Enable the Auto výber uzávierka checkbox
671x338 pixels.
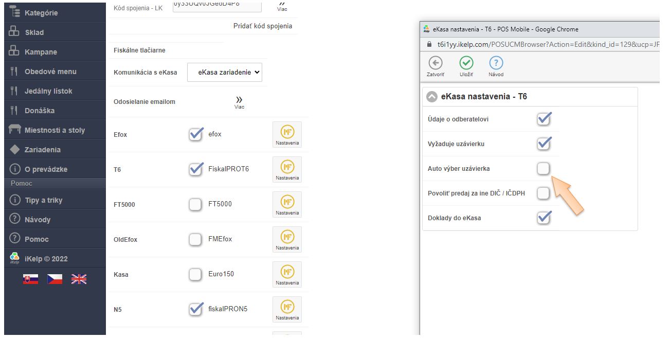coord(543,169)
